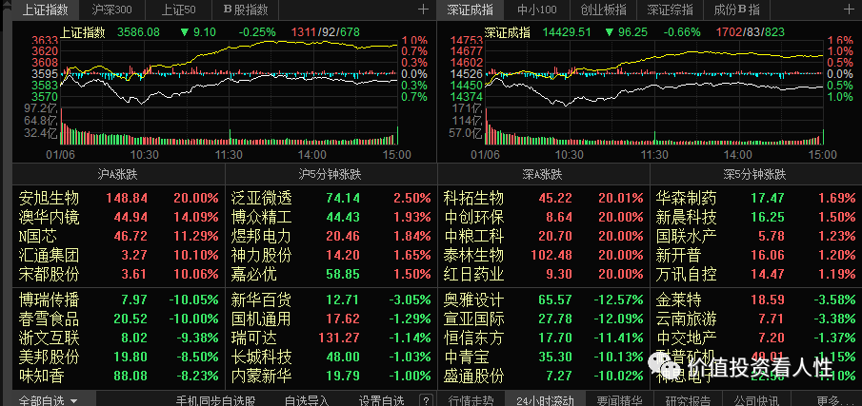This screenshot has height=406, width=862.
Task: Switch to the 深证成指 tab
Action: click(470, 10)
